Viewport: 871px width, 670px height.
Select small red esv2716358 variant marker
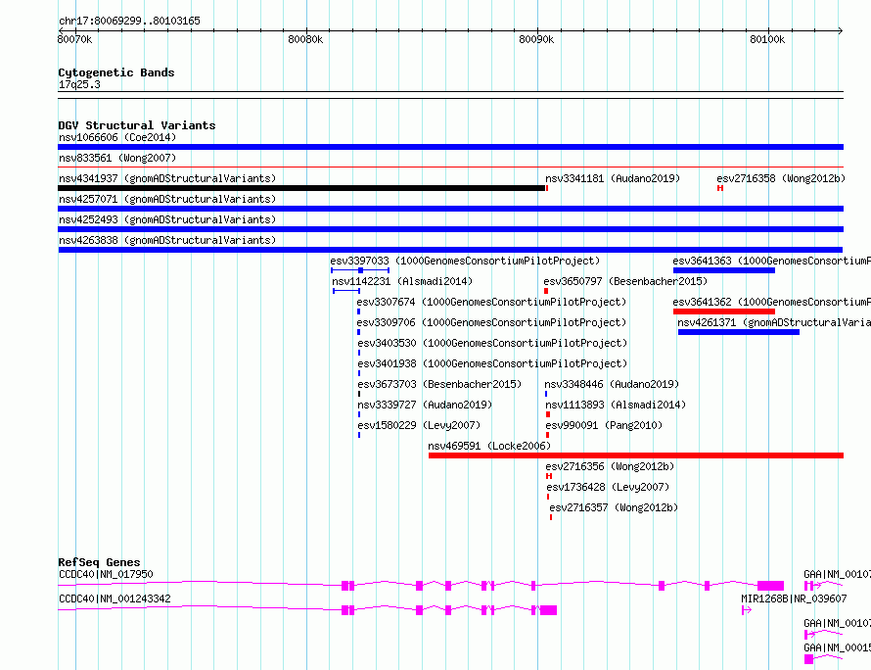click(720, 188)
